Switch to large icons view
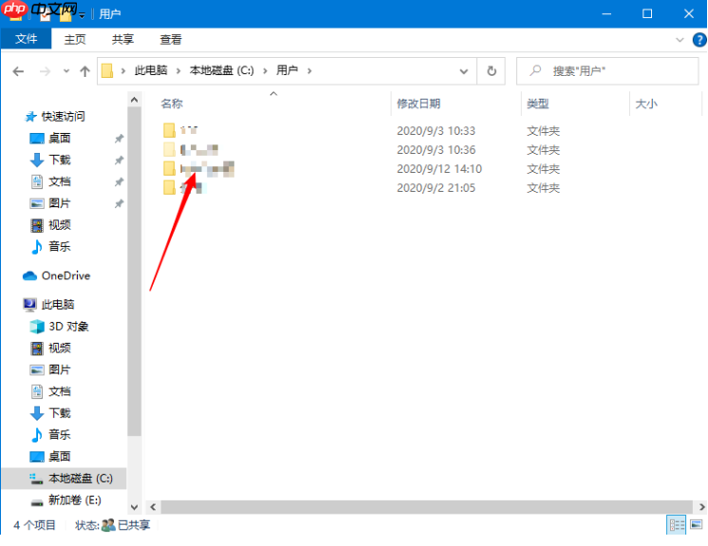The width and height of the screenshot is (708, 546). point(697,525)
